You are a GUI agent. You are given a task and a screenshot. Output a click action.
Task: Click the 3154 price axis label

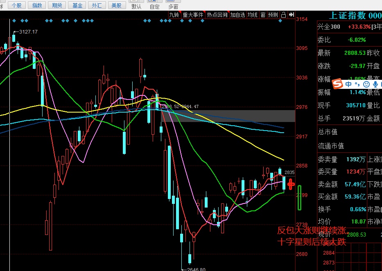tap(302, 19)
